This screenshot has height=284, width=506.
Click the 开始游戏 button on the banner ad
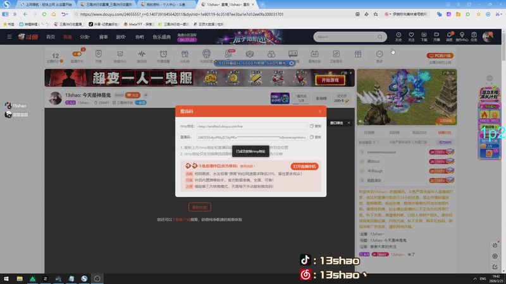point(330,80)
